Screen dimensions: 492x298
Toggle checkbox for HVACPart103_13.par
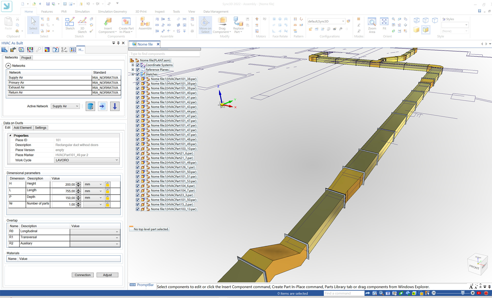tap(138, 209)
